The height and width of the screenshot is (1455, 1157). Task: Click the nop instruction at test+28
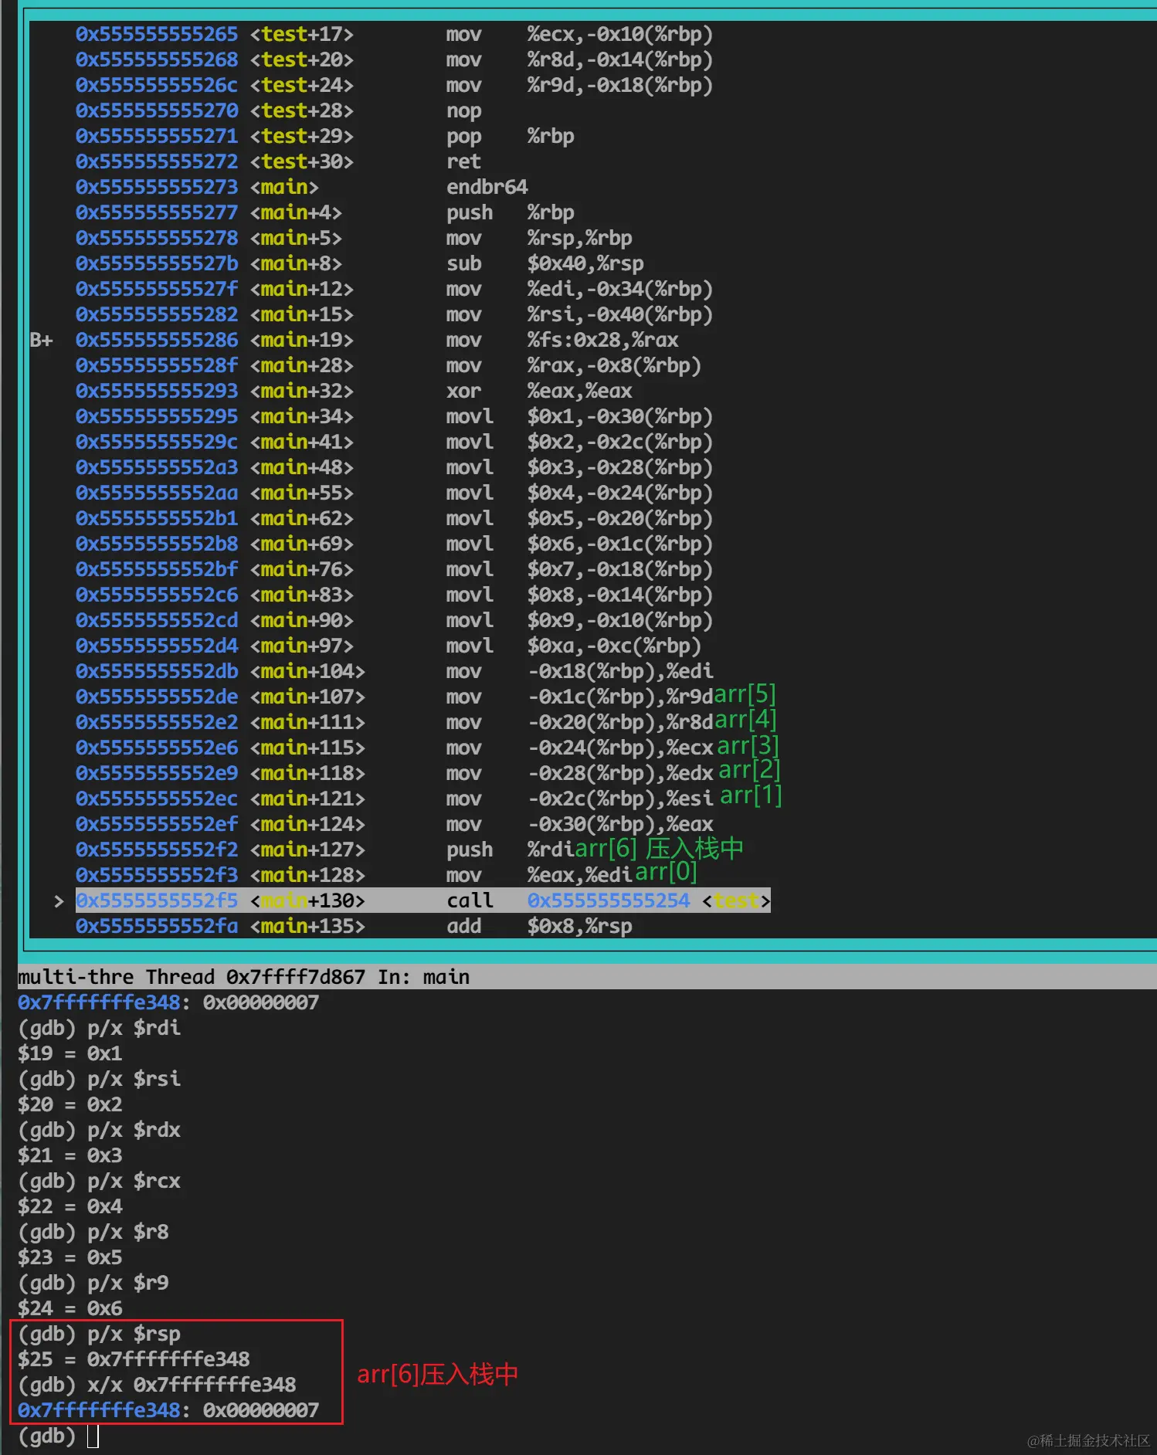[464, 110]
